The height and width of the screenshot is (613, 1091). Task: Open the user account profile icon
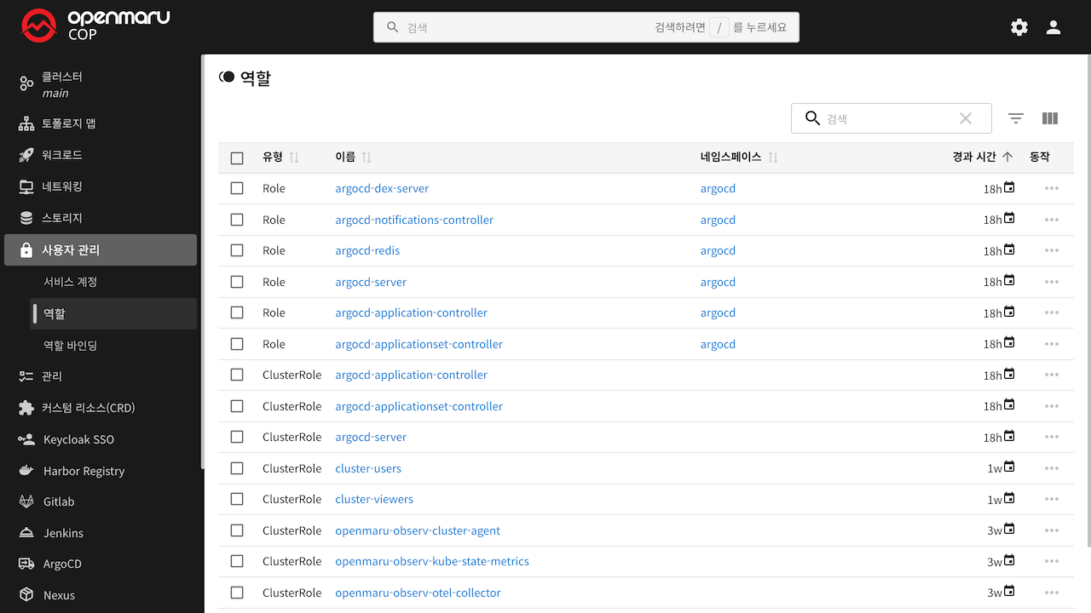coord(1053,27)
